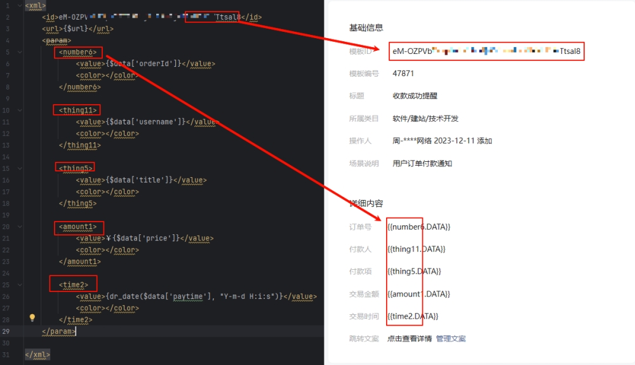Collapse the thing5 block fold arrow

pos(20,168)
